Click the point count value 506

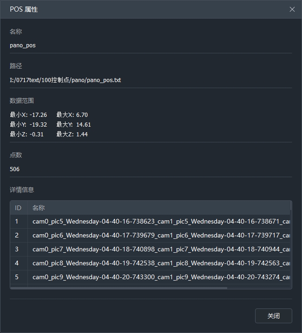15,169
